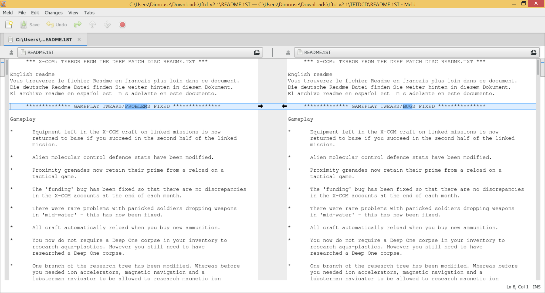Image resolution: width=545 pixels, height=293 pixels.
Task: Go to previous change with up arrow
Action: [x=93, y=25]
